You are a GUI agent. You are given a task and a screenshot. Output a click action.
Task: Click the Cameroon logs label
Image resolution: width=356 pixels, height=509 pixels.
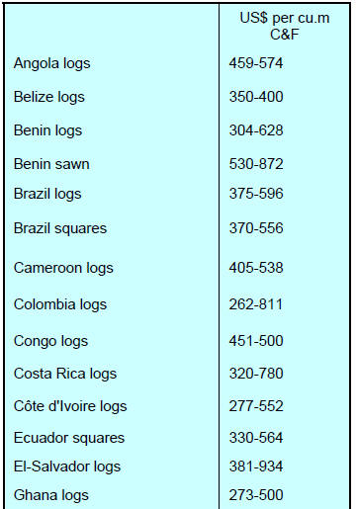tap(63, 268)
